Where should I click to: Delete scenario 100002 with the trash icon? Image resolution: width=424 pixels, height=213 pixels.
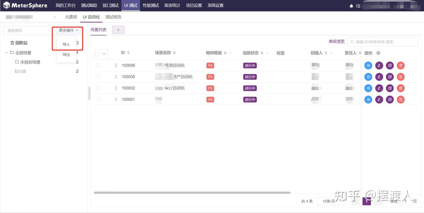coord(401,88)
